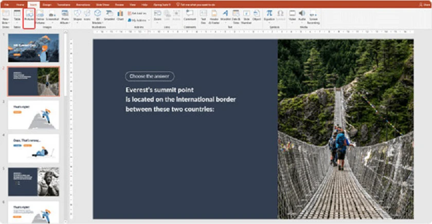
Task: Insert Audio from the Media group
Action: (x=302, y=16)
